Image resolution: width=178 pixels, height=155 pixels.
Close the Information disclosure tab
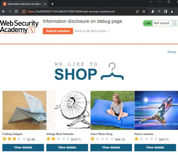[x=45, y=4]
